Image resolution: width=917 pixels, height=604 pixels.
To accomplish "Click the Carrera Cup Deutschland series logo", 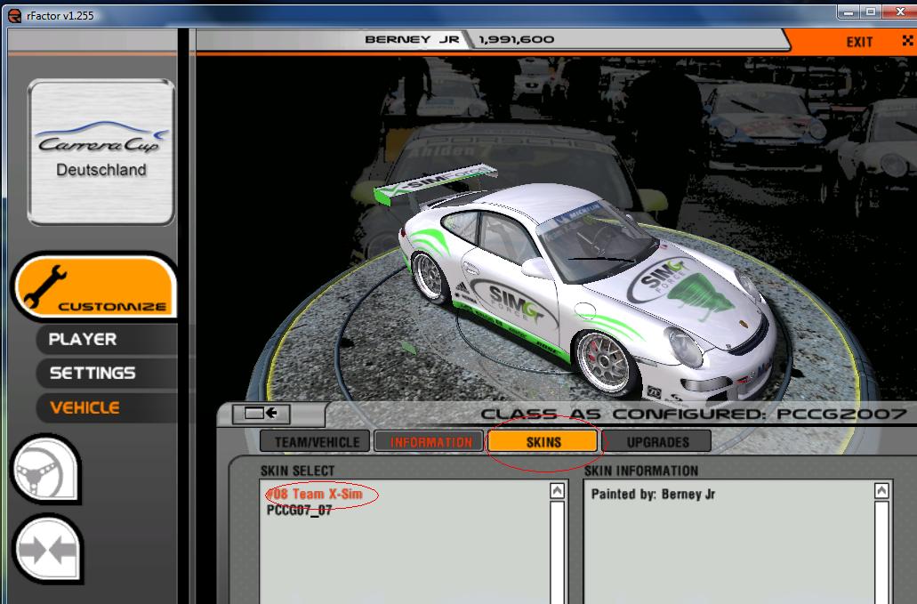I will coord(101,152).
